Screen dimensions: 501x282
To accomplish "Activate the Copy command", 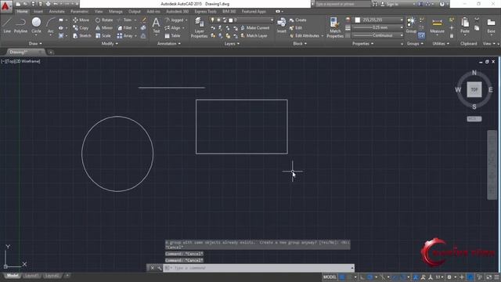I will point(81,28).
